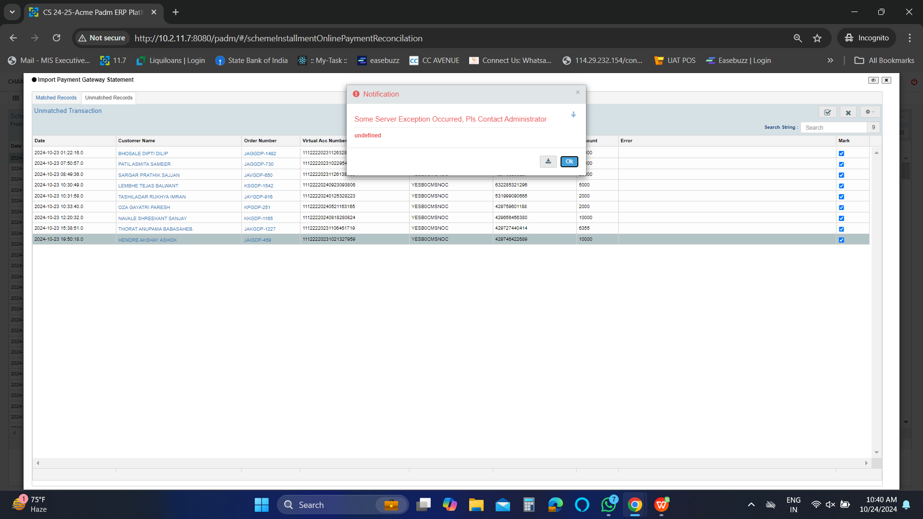Reload the browser page
This screenshot has width=923, height=519.
click(56, 38)
